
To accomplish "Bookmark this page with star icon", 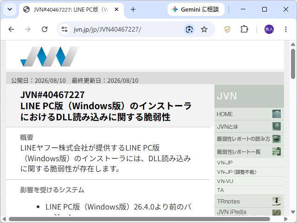I will coord(204,29).
